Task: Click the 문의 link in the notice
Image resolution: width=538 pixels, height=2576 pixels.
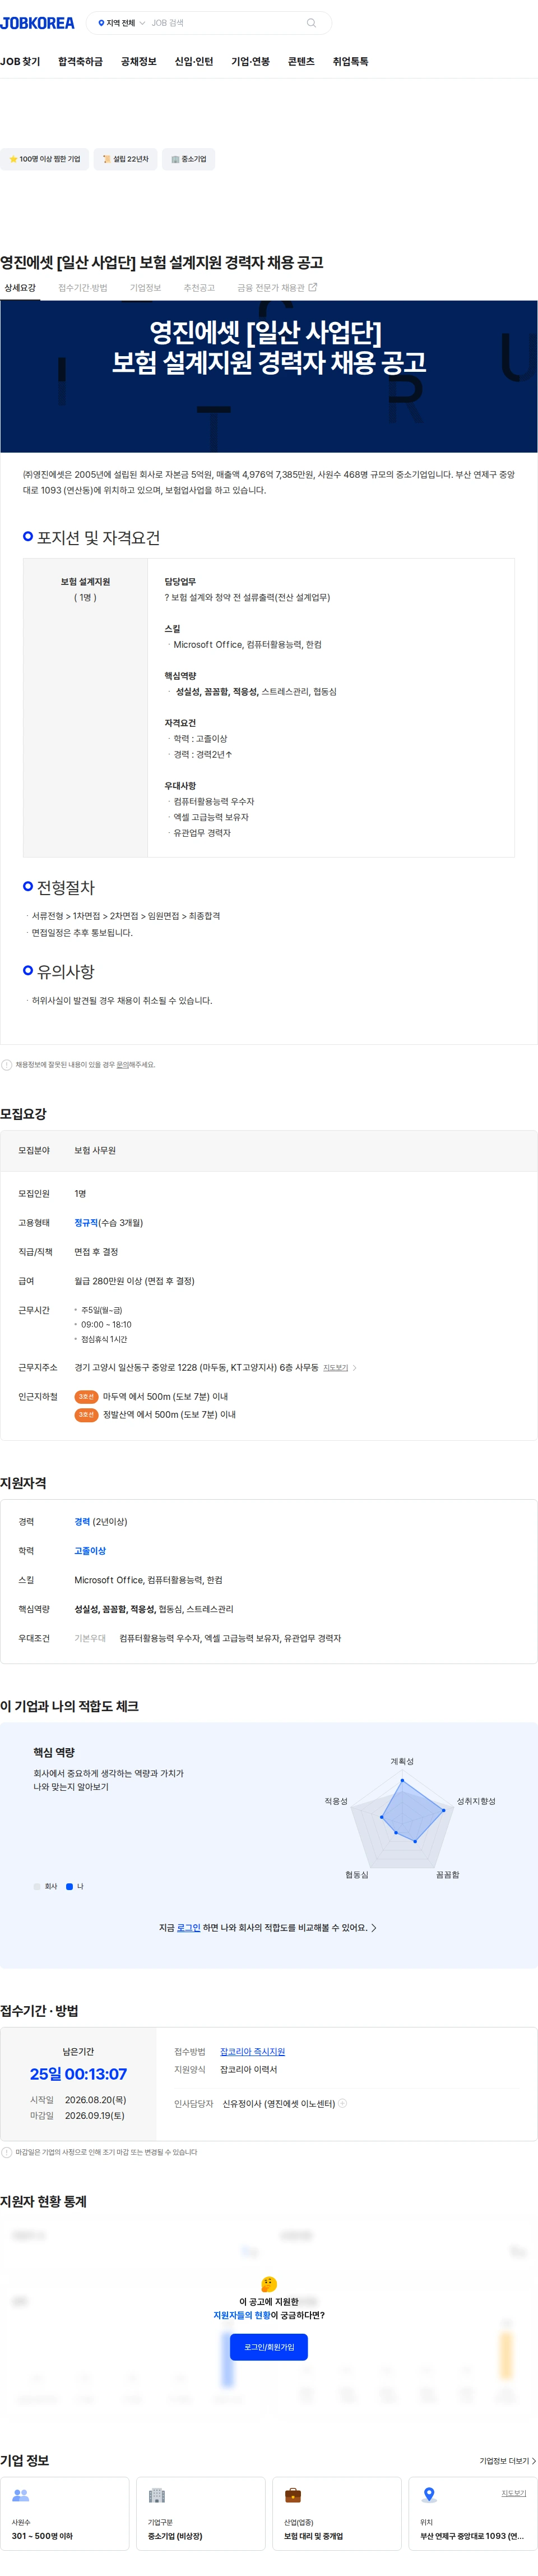Action: 122,1065
